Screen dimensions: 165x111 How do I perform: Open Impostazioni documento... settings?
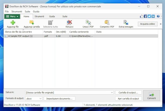[60, 99]
